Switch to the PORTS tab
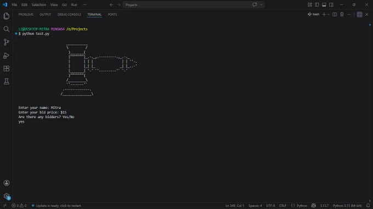The height and width of the screenshot is (209, 373). tap(112, 14)
